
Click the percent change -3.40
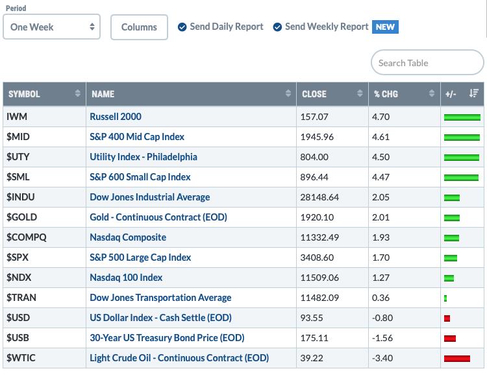[382, 358]
